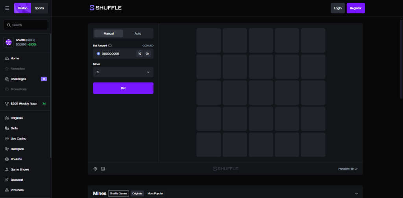Click the Login button
The height and width of the screenshot is (198, 403).
coord(338,8)
